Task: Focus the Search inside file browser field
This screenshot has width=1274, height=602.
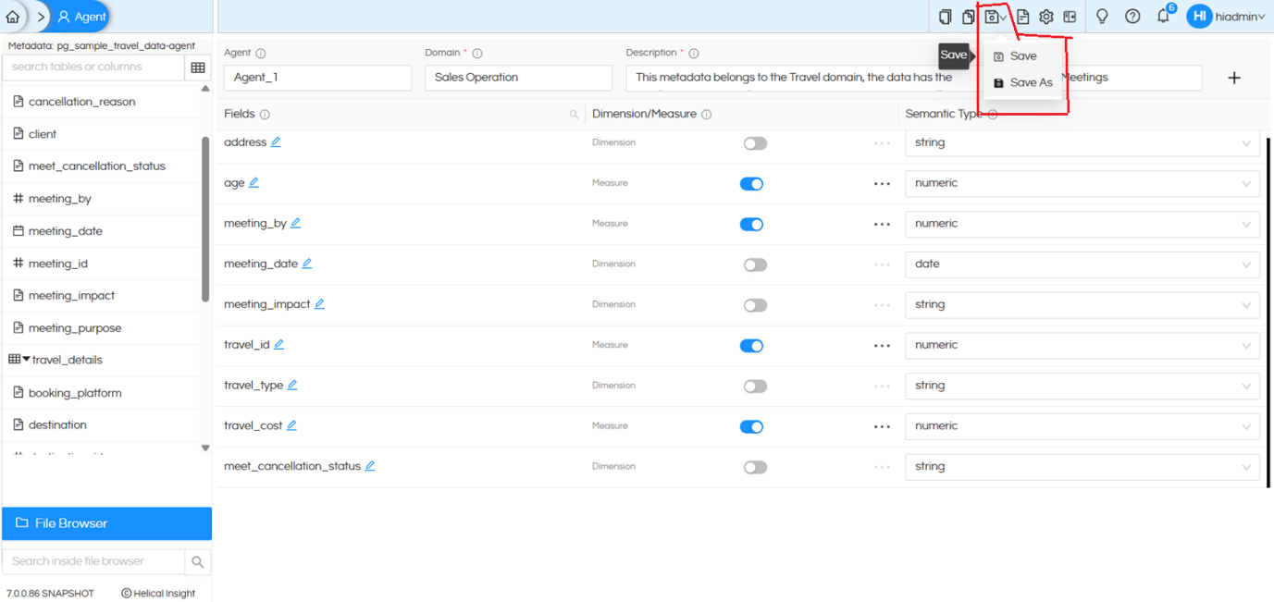Action: [x=93, y=561]
